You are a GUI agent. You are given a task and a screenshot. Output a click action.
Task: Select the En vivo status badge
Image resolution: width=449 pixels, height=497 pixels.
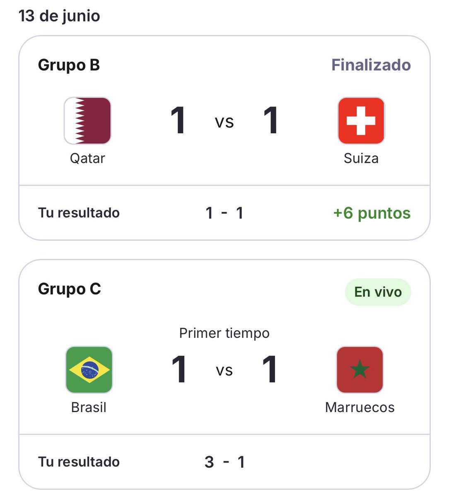(x=378, y=292)
